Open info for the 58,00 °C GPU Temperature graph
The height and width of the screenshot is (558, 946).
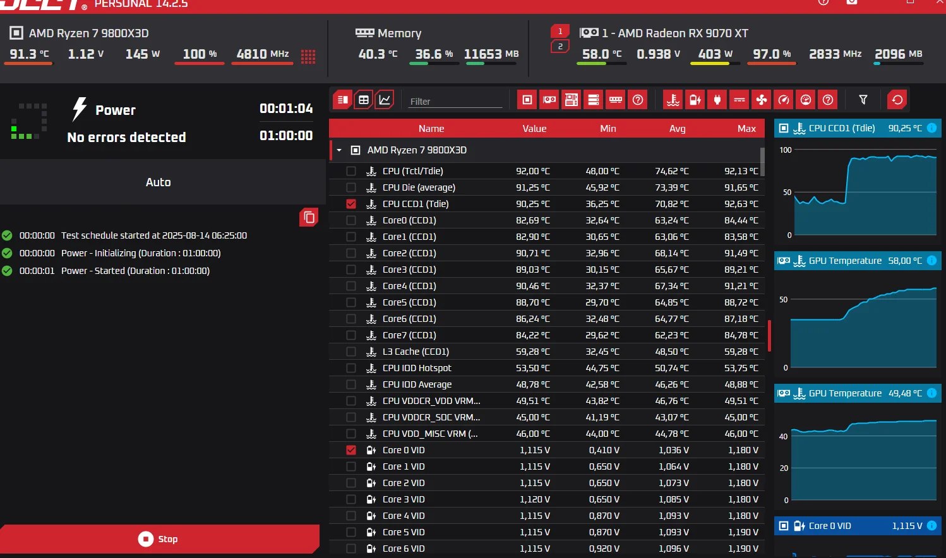(931, 261)
